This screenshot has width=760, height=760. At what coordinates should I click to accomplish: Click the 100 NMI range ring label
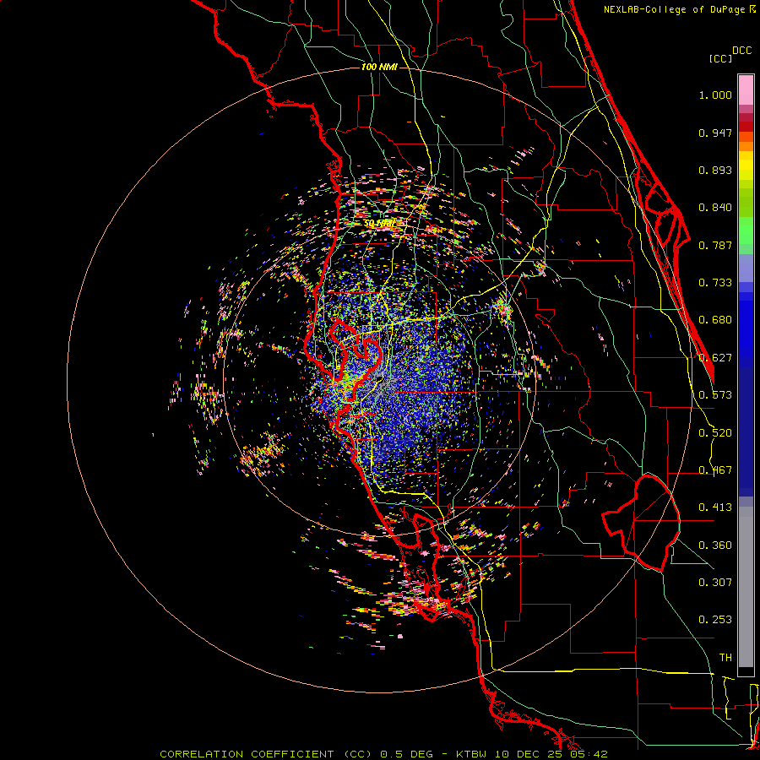tap(379, 67)
